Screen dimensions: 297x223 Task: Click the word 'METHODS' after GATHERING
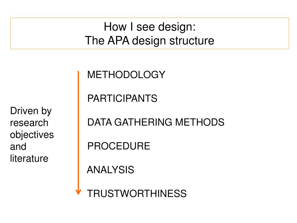click(x=200, y=122)
